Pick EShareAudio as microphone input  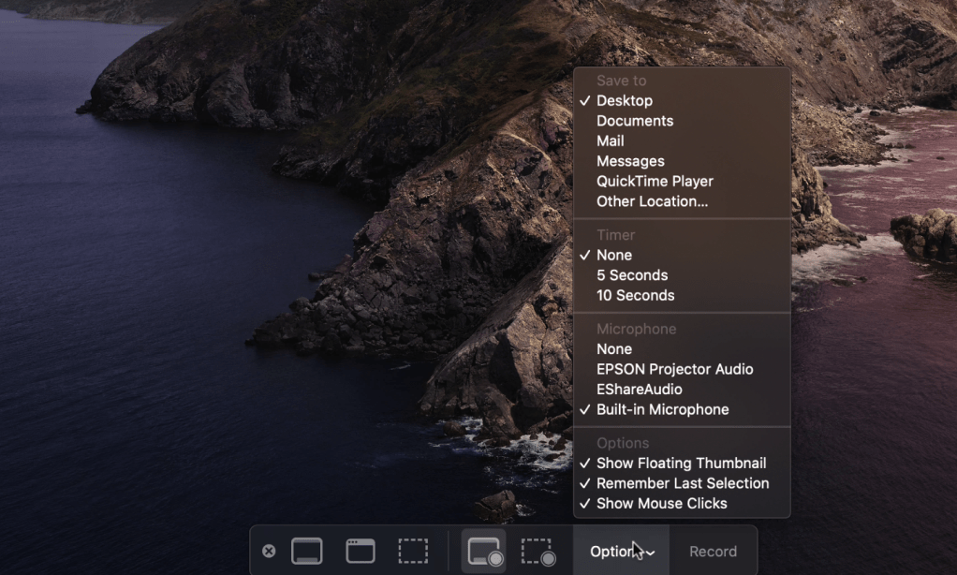click(639, 389)
